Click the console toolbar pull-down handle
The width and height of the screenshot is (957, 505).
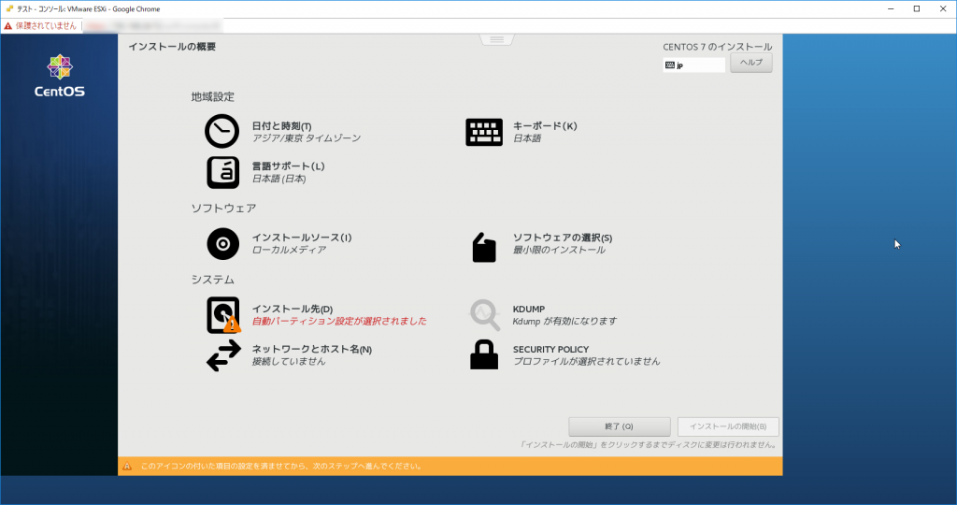[497, 39]
